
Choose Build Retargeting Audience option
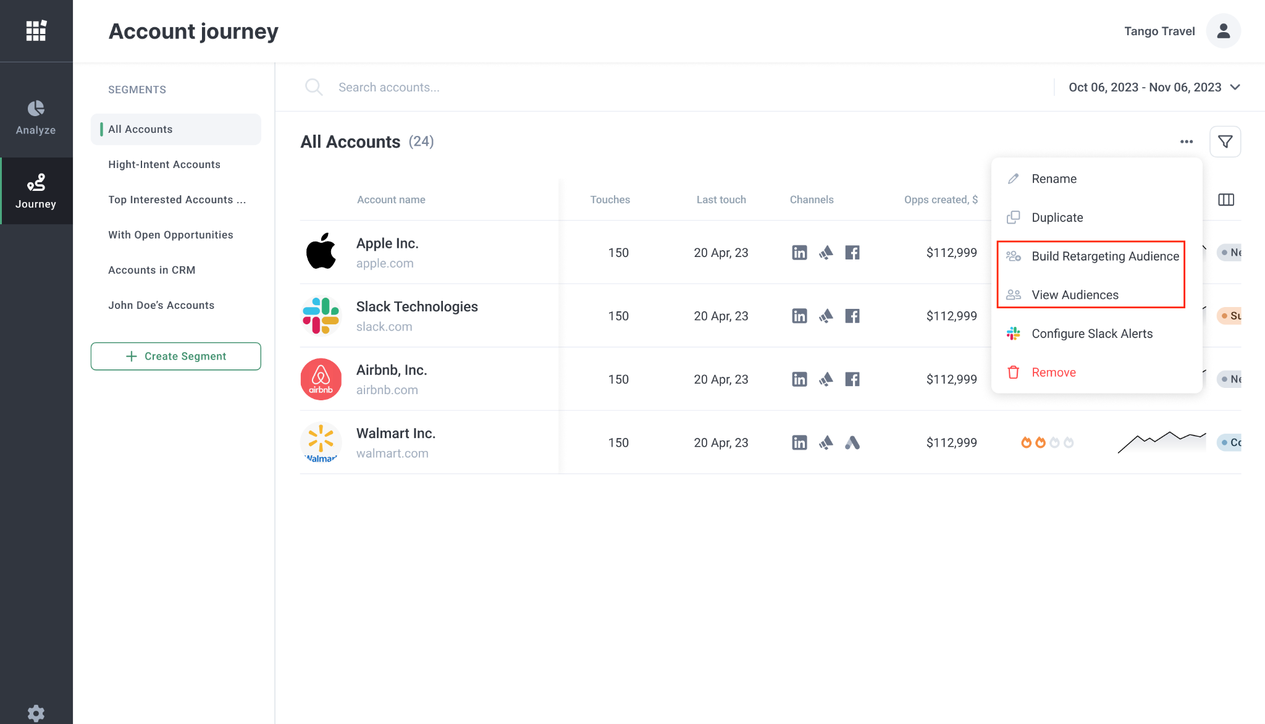tap(1104, 256)
